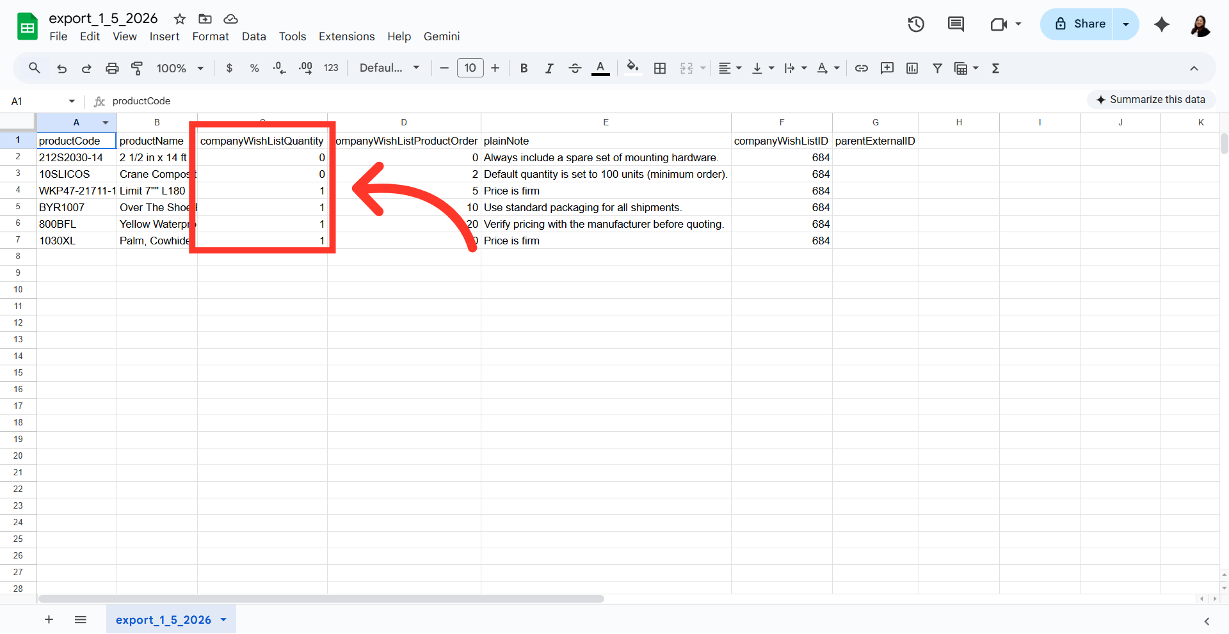Increase decimal places icon
Viewport: 1229px width, 634px height.
coord(305,68)
